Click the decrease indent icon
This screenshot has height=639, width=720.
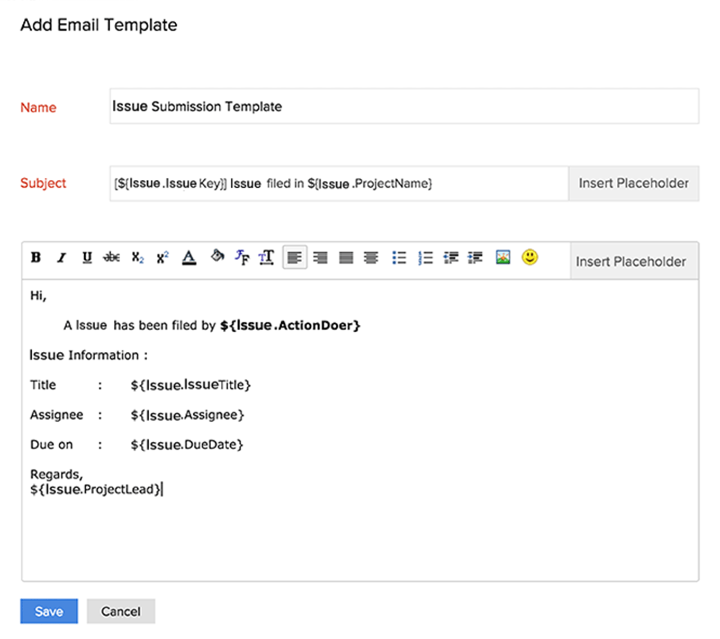(451, 258)
